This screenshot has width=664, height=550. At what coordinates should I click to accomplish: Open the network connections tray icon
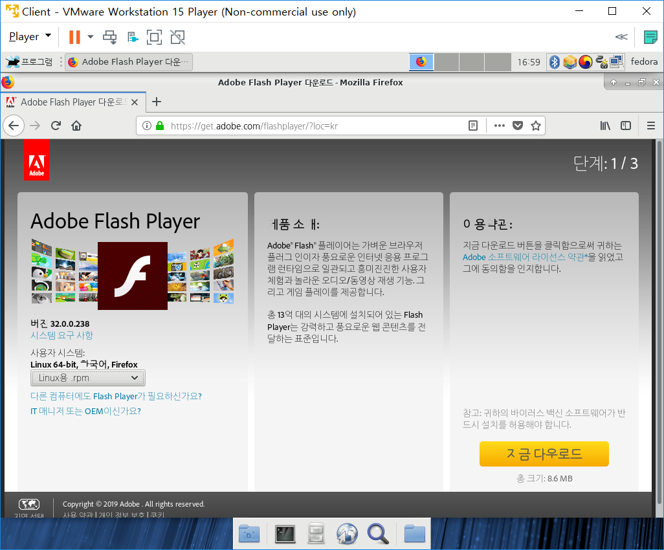pyautogui.click(x=617, y=62)
